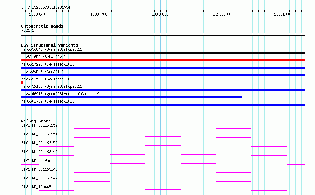Click the blue nsv5459158 variant bar
Screen dimensions: 315x195
tap(163, 90)
